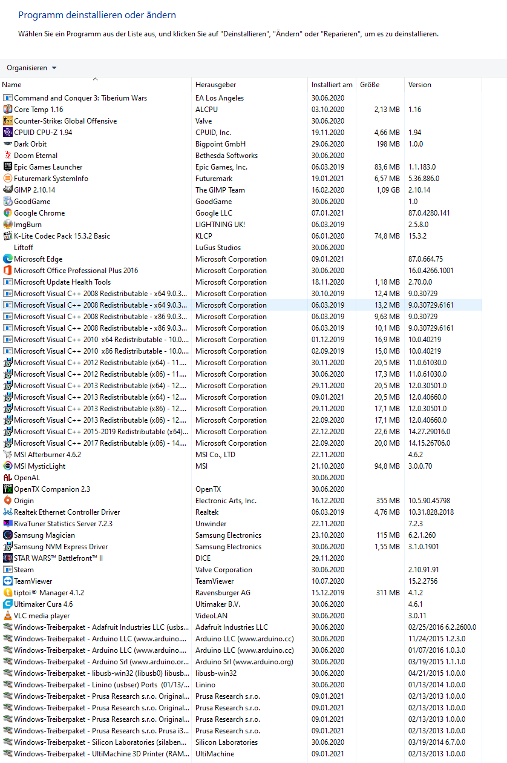The width and height of the screenshot is (507, 763).
Task: Click publisher Ravensburger AG
Action: pyautogui.click(x=223, y=593)
